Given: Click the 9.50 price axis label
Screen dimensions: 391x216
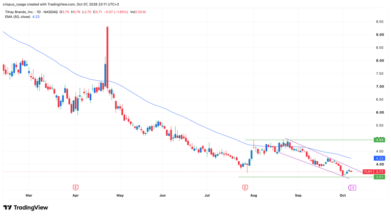Looking at the screenshot, I should click(x=380, y=22).
